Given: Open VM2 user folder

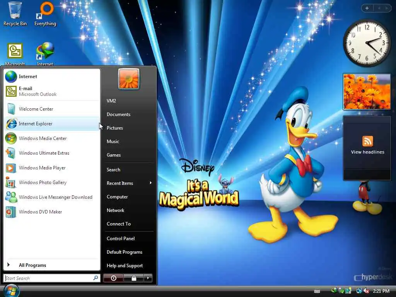Looking at the screenshot, I should pos(111,101).
